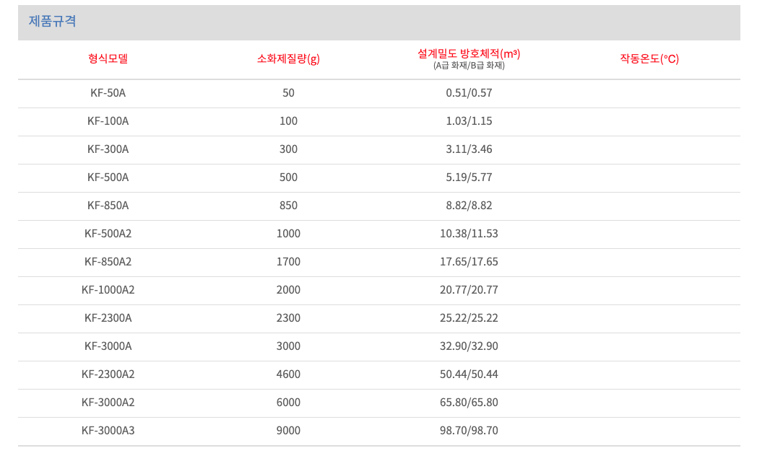
Task: Select the KF-100A model cell
Action: pyautogui.click(x=108, y=121)
